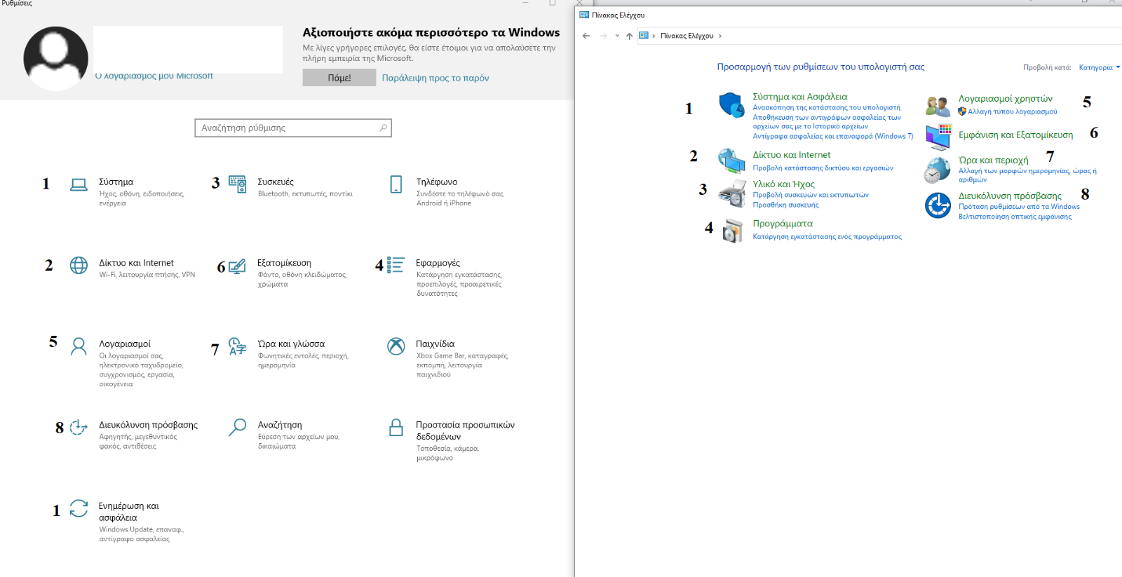This screenshot has width=1122, height=577.
Task: Open the recent locations dropdown arrow
Action: (x=617, y=36)
